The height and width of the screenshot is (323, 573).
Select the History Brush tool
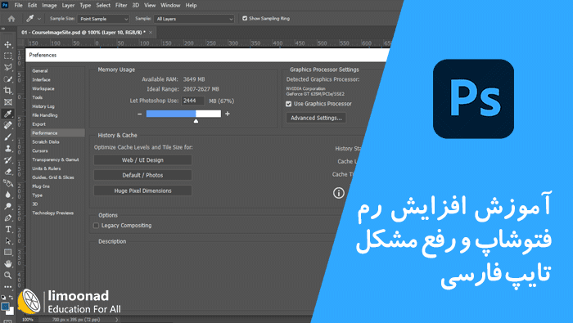pyautogui.click(x=7, y=159)
